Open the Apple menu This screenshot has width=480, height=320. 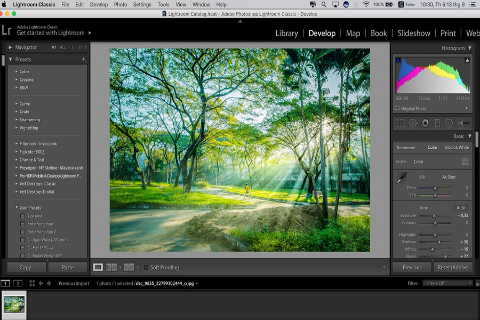click(x=4, y=5)
